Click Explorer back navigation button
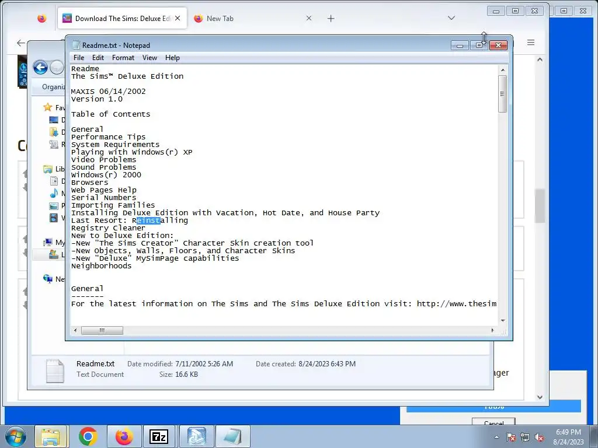598x448 pixels. point(40,68)
